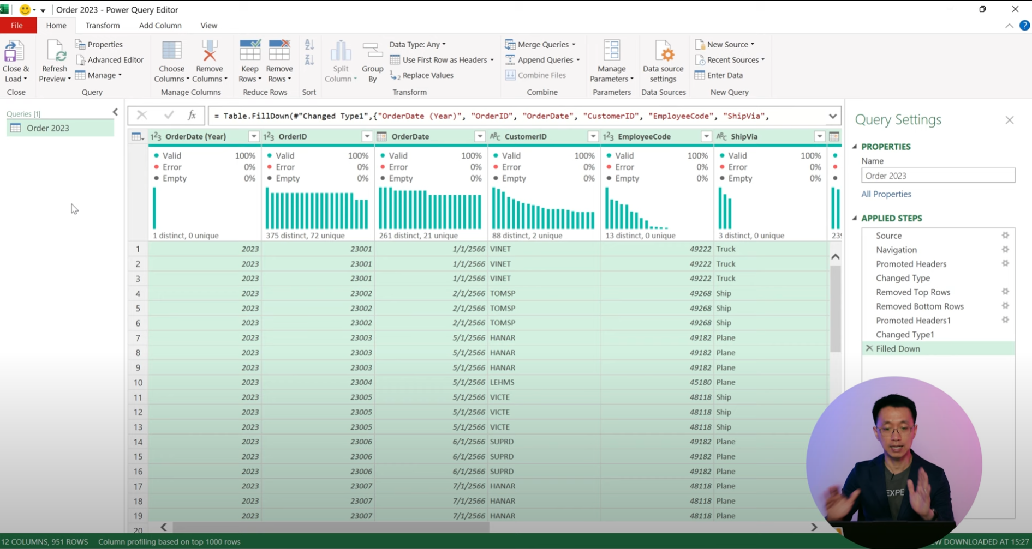
Task: Expand the formula bar
Action: tap(833, 116)
